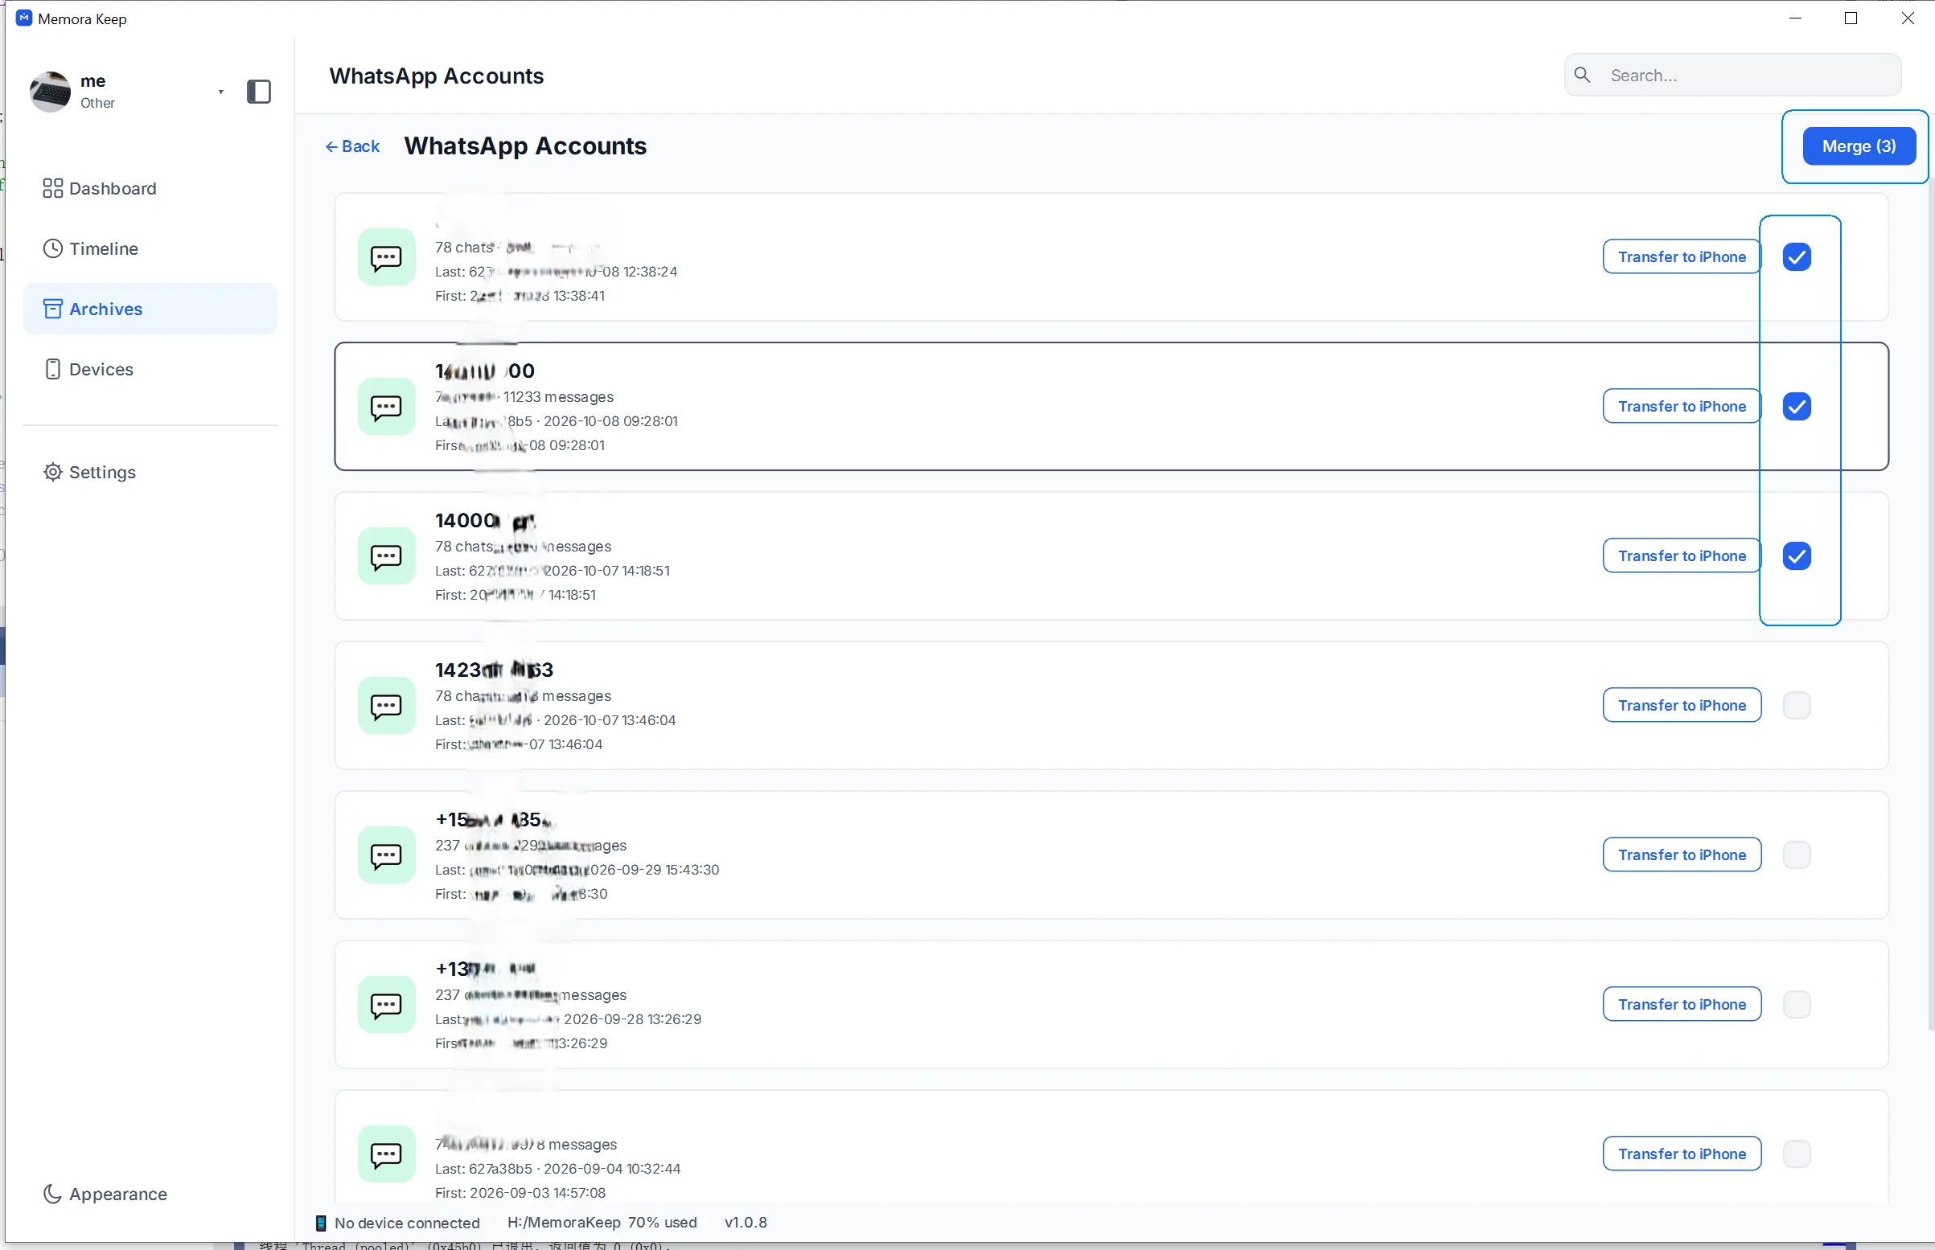This screenshot has height=1250, width=1935.
Task: Focus the Search field
Action: pyautogui.click(x=1732, y=76)
